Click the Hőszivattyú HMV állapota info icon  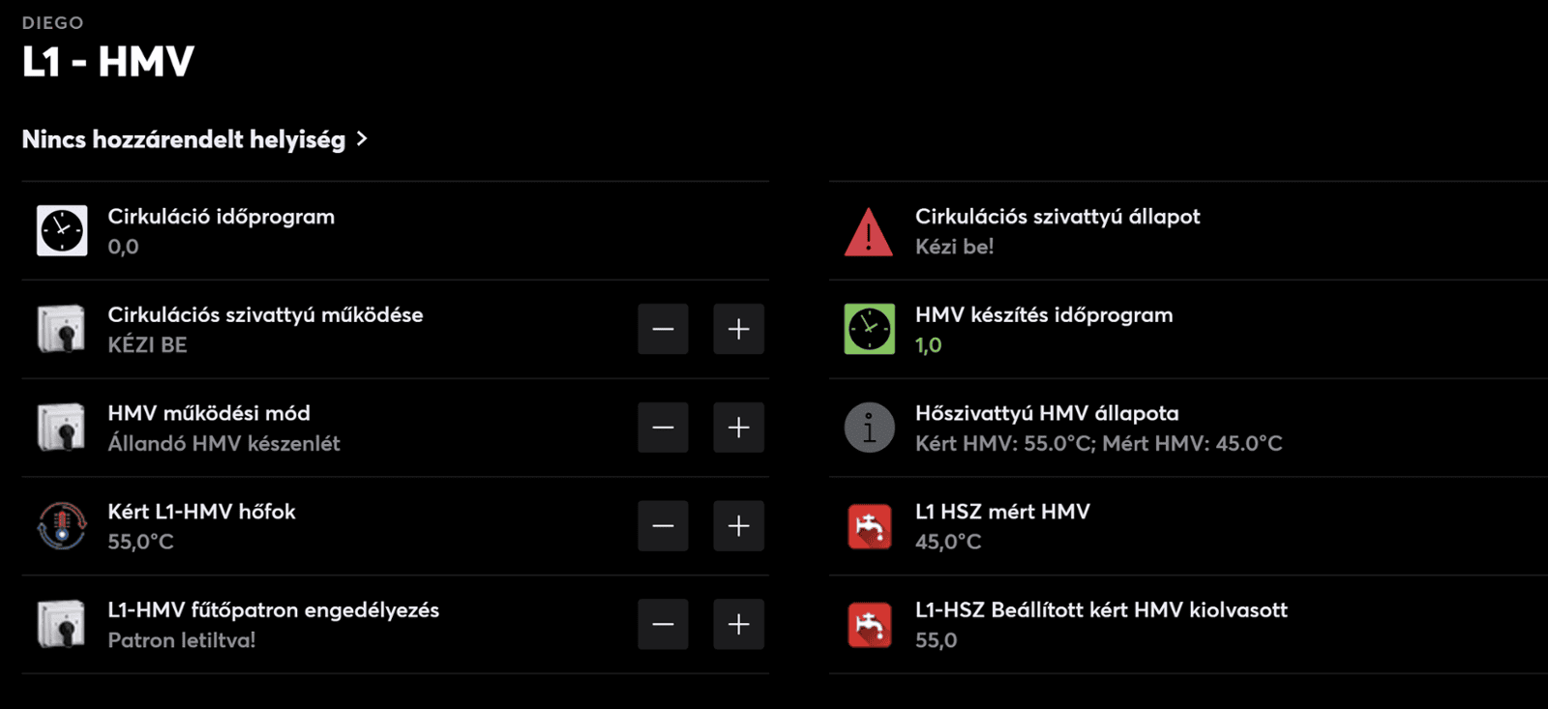click(x=869, y=428)
